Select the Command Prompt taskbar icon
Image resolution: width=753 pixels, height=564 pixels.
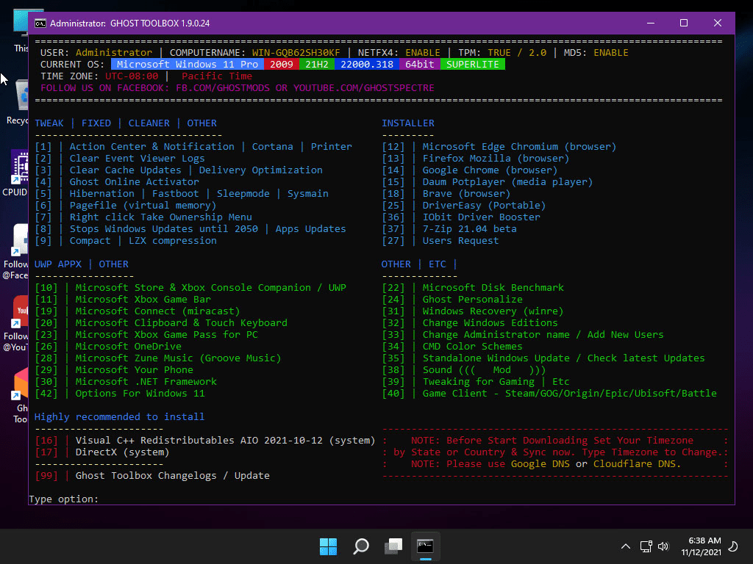tap(425, 546)
